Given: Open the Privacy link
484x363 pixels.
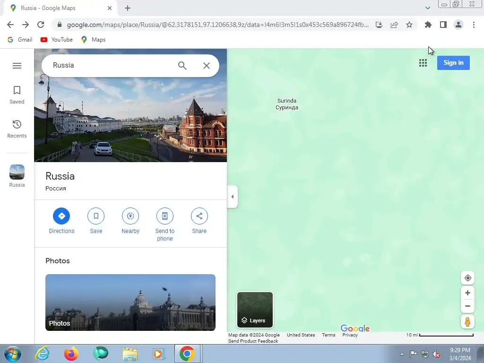Looking at the screenshot, I should 350,335.
